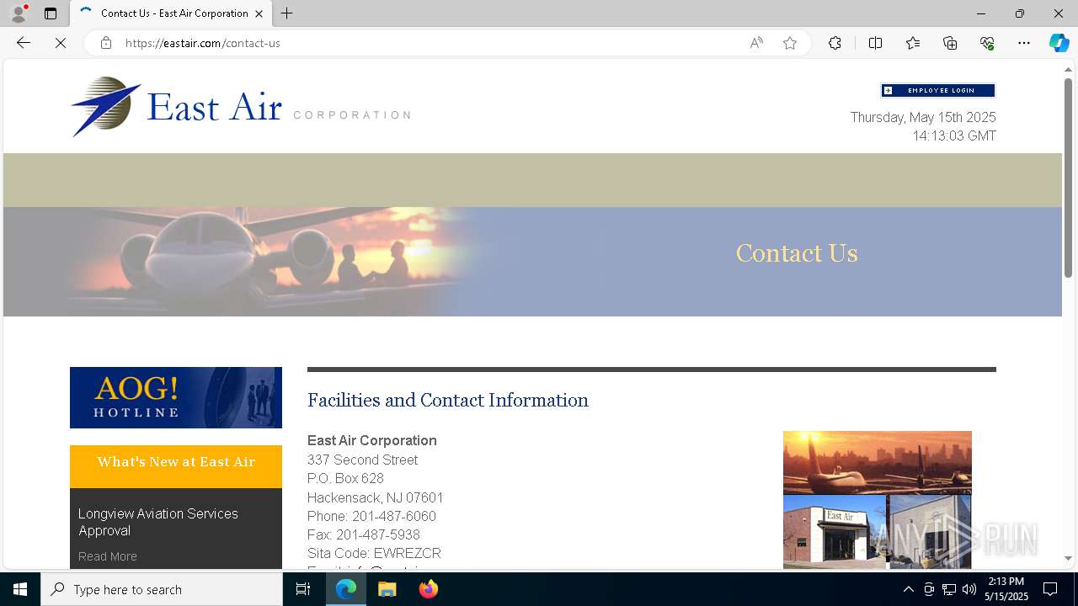
Task: Open Task View on taskbar
Action: pyautogui.click(x=303, y=589)
